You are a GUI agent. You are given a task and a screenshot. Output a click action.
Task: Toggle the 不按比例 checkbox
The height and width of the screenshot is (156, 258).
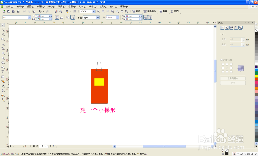pyautogui.click(x=221, y=60)
